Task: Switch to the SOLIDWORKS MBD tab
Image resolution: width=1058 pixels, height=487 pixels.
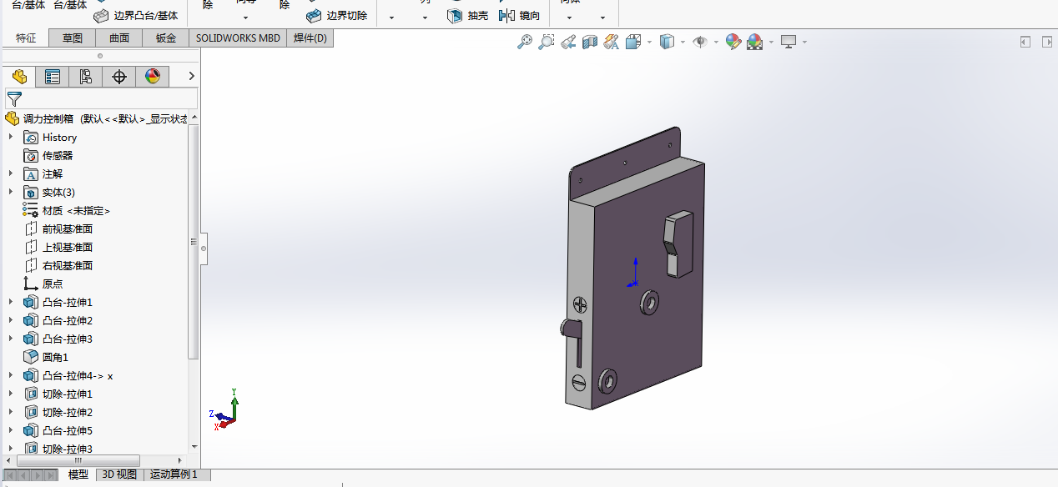Action: click(238, 38)
